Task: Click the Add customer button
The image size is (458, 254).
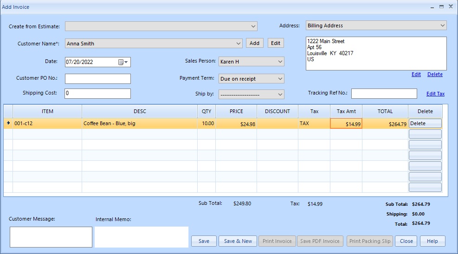Action: coord(254,43)
